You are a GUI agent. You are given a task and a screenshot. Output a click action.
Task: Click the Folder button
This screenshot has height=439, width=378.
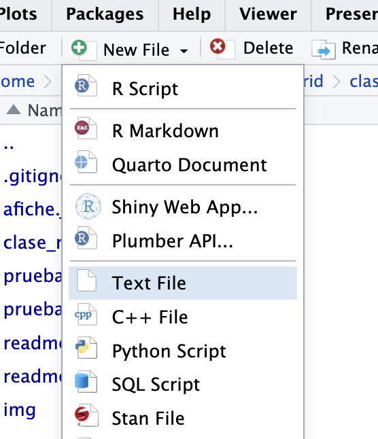pos(22,48)
